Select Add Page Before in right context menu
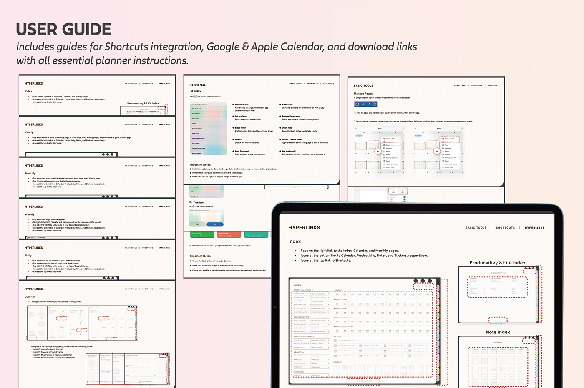This screenshot has width=584, height=388. point(449,139)
